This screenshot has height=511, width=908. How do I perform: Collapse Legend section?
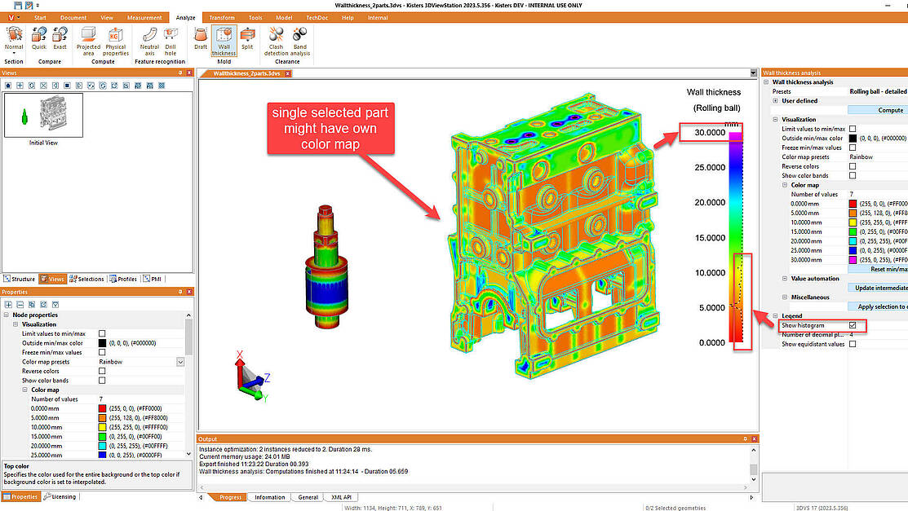click(x=775, y=316)
